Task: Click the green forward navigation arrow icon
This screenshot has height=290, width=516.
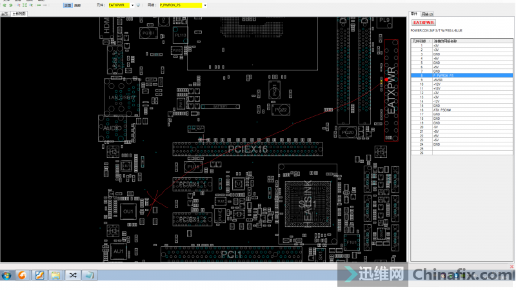Action: point(11,5)
